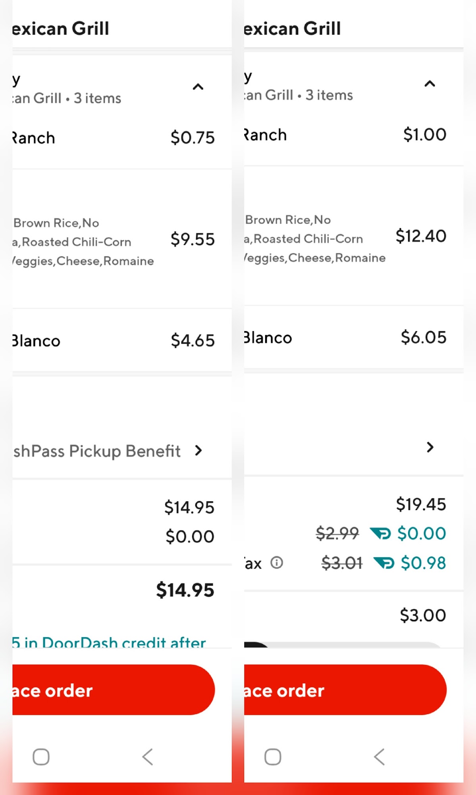Open the DashPass Pickup Benefit chevron
The width and height of the screenshot is (476, 795).
coord(198,451)
